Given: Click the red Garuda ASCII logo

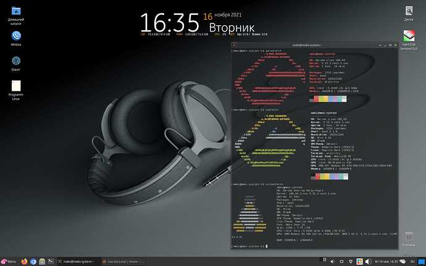Looking at the screenshot, I should pos(270,78).
